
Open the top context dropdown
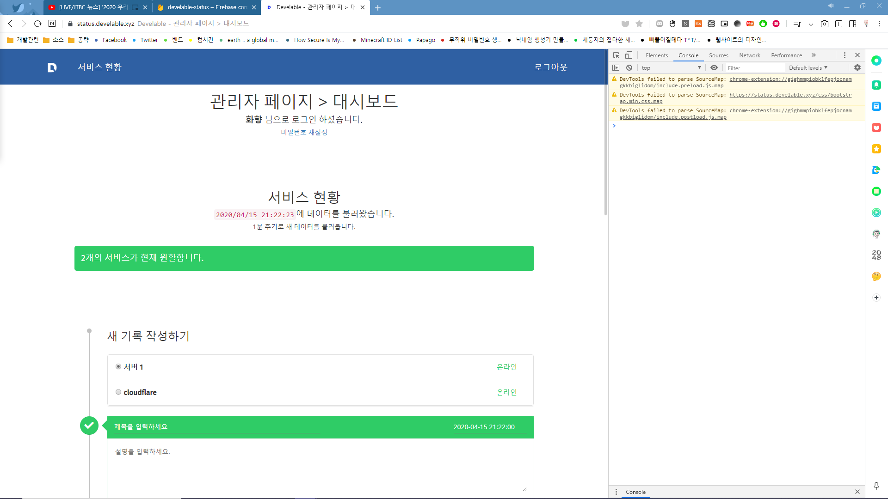(671, 68)
